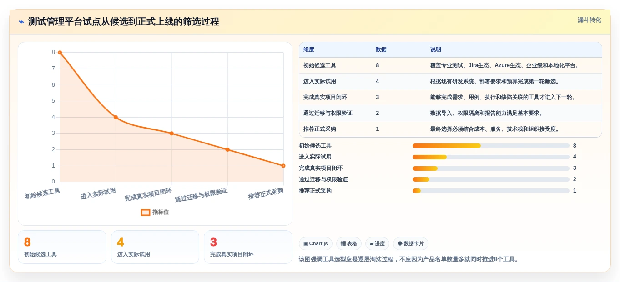Click the 指标值 legend label
This screenshot has height=282, width=620.
[x=161, y=212]
